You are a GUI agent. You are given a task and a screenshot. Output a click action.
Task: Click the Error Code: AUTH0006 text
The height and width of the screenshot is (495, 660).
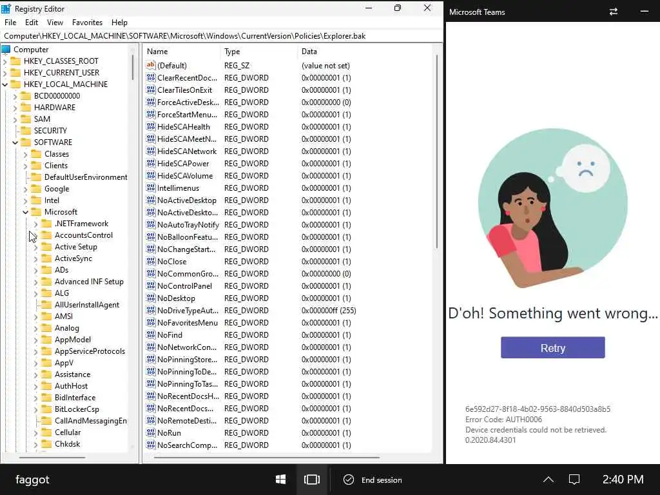click(x=503, y=419)
